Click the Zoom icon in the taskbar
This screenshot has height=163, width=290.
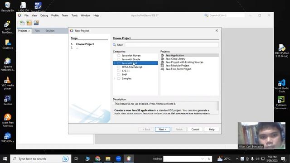119,159
